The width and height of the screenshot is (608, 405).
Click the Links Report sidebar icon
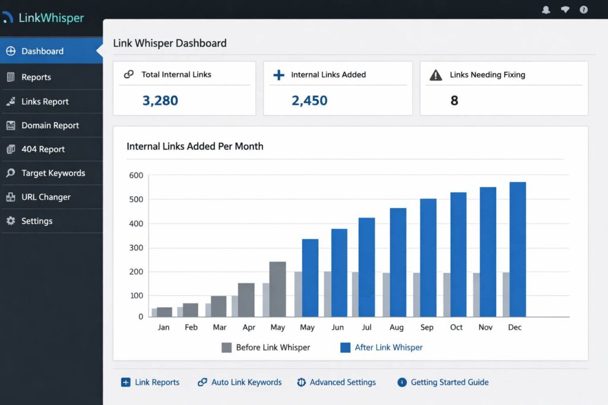[10, 101]
